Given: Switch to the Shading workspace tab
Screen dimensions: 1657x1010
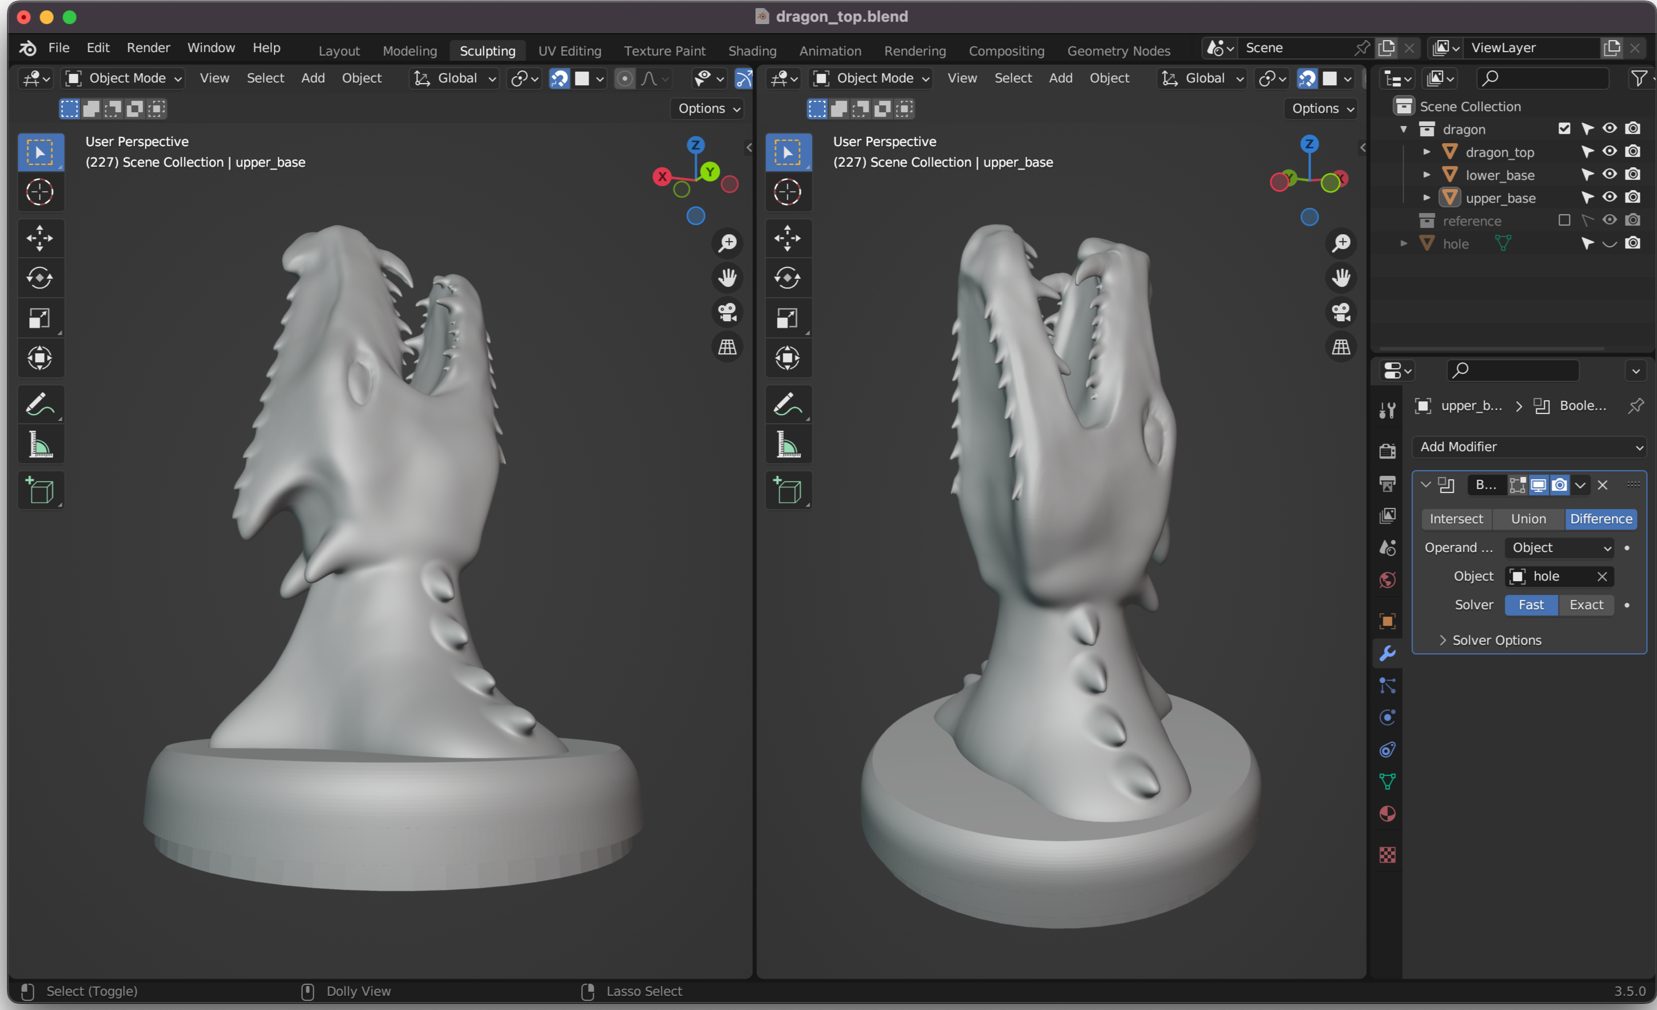Looking at the screenshot, I should [752, 51].
